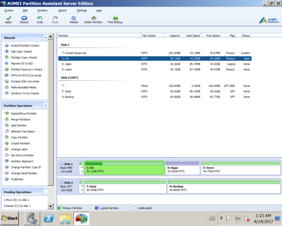282x226 pixels.
Task: Open the System menu
Action: coord(9,11)
